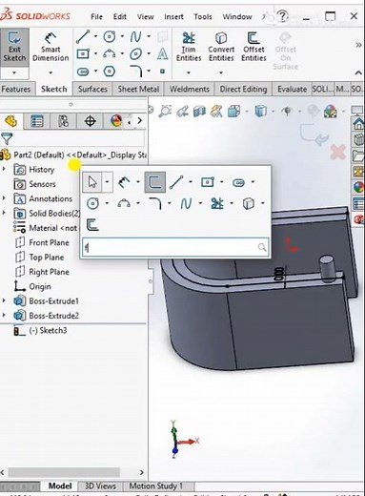The height and width of the screenshot is (496, 365).
Task: Open Exit Sketch dropdown arrow
Action: 14,72
